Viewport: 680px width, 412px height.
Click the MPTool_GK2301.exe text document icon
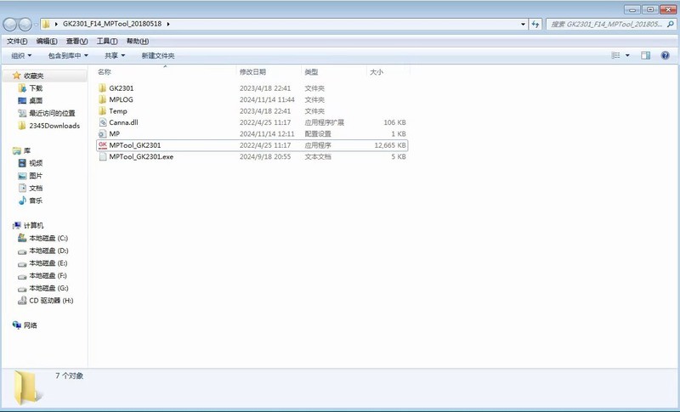pyautogui.click(x=102, y=157)
